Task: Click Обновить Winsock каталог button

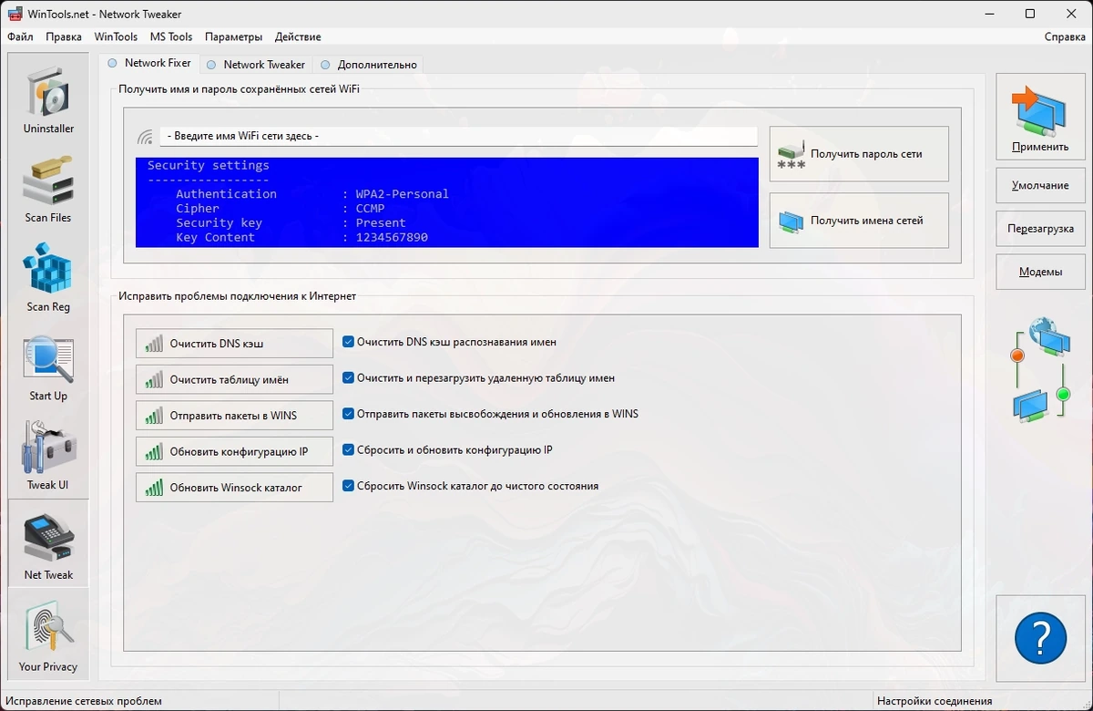Action: (234, 488)
